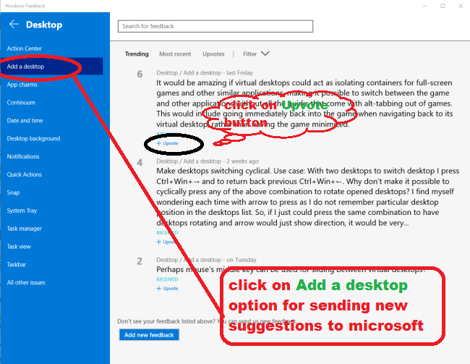Open the virtual desktops isolating containers feedback
Viewport: 470px width, 364px height.
pos(304,103)
